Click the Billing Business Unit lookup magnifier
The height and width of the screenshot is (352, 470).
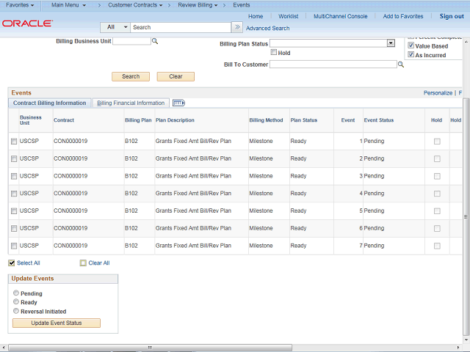(x=155, y=42)
